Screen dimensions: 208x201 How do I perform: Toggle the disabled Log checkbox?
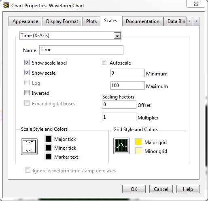(x=27, y=83)
